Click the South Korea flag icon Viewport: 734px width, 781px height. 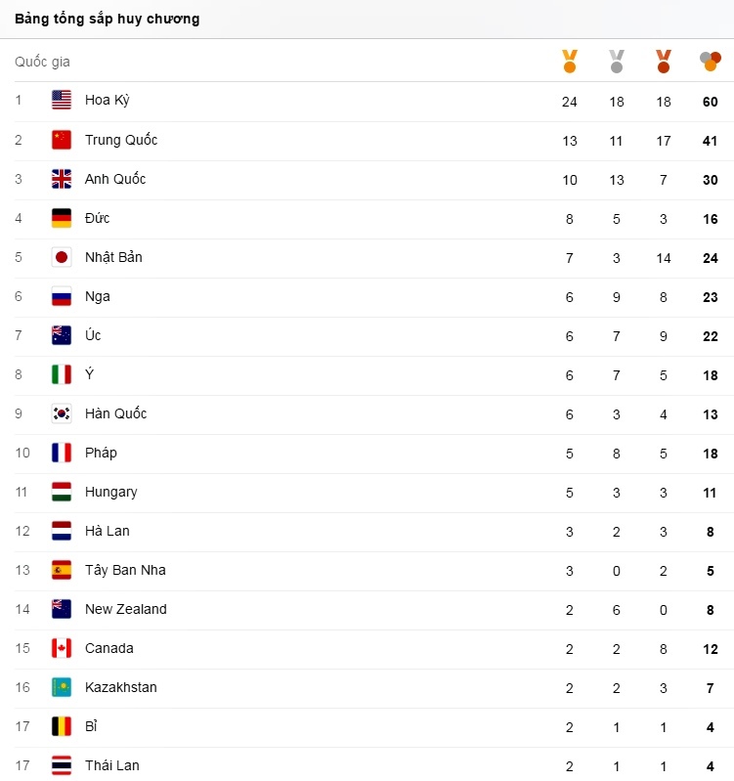[62, 413]
